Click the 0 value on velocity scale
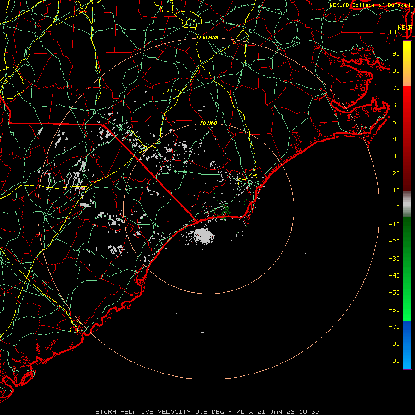This screenshot has width=415, height=415. click(x=398, y=207)
